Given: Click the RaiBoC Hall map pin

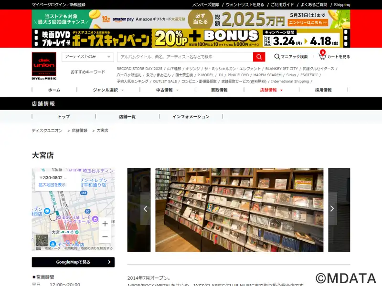Looking at the screenshot, I should [x=95, y=219].
